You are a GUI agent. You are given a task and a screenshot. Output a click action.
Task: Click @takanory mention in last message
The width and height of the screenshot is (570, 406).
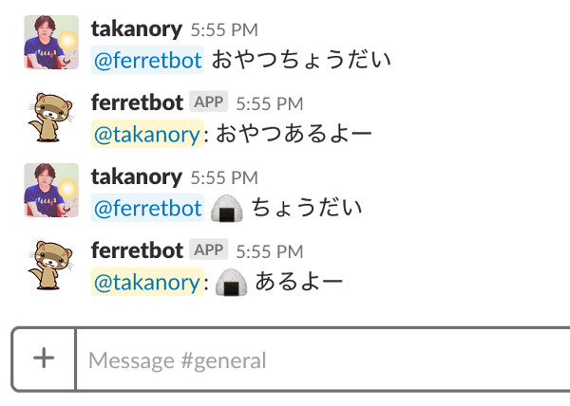click(x=147, y=283)
